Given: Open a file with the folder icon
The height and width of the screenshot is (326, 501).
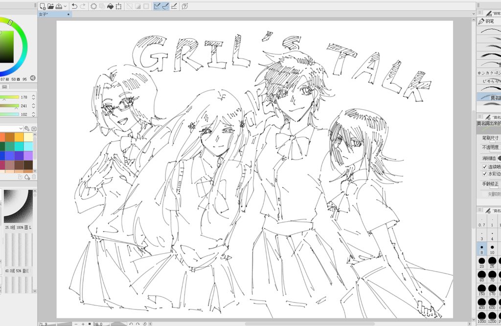Looking at the screenshot, I should pyautogui.click(x=50, y=6).
